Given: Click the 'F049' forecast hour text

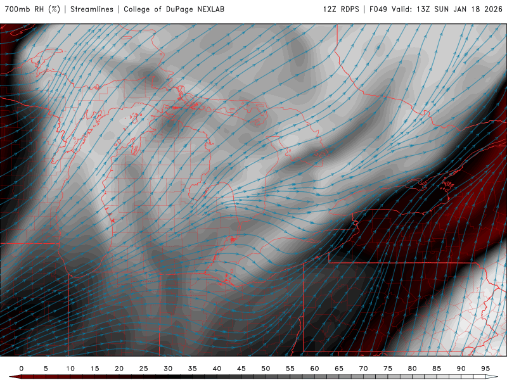Looking at the screenshot, I should point(378,9).
